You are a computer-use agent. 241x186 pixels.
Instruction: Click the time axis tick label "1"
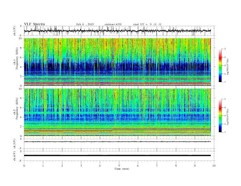(x=43, y=166)
